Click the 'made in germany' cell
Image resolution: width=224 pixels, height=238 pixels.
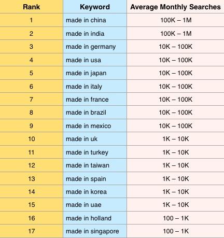point(95,47)
